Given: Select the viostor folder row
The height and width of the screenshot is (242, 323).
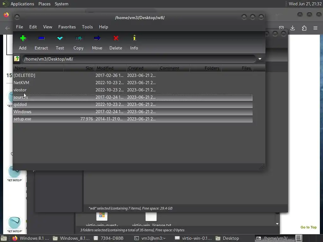Looking at the screenshot, I should [133, 90].
